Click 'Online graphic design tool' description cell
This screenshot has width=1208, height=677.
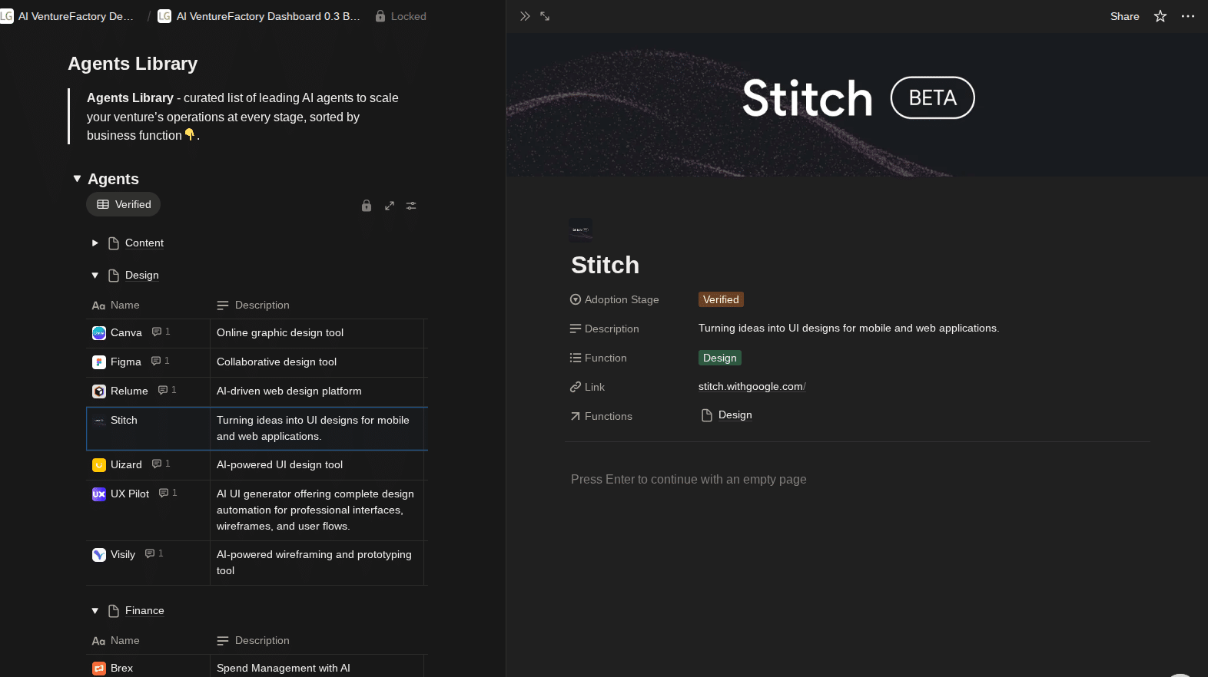[317, 333]
